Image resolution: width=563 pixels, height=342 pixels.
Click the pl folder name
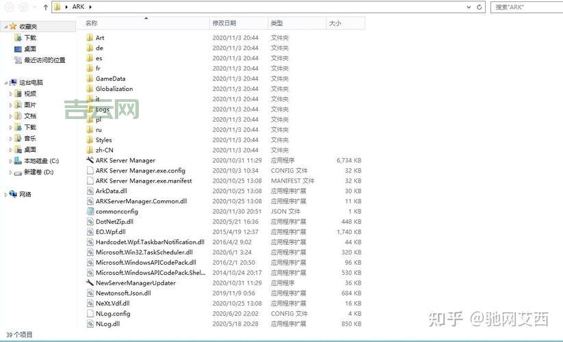[x=99, y=120]
